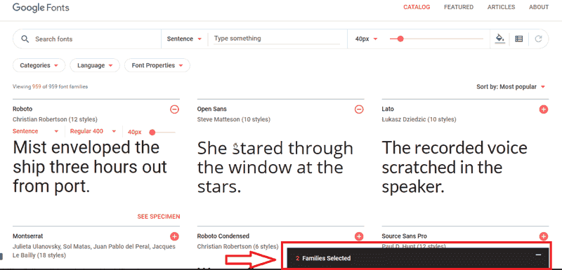
Task: Click SEE SPECIMEN for Roboto
Action: (x=159, y=217)
